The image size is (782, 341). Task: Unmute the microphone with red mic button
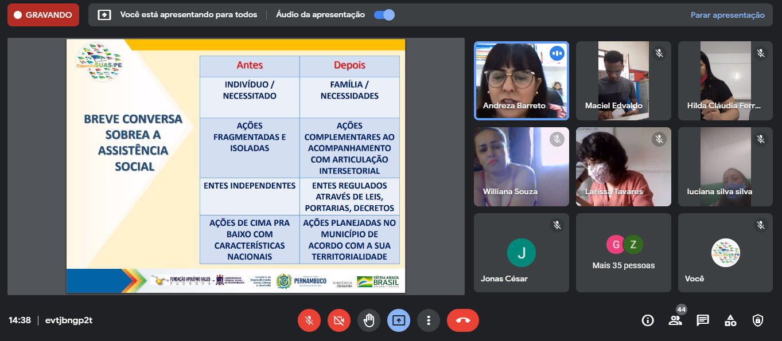click(309, 320)
